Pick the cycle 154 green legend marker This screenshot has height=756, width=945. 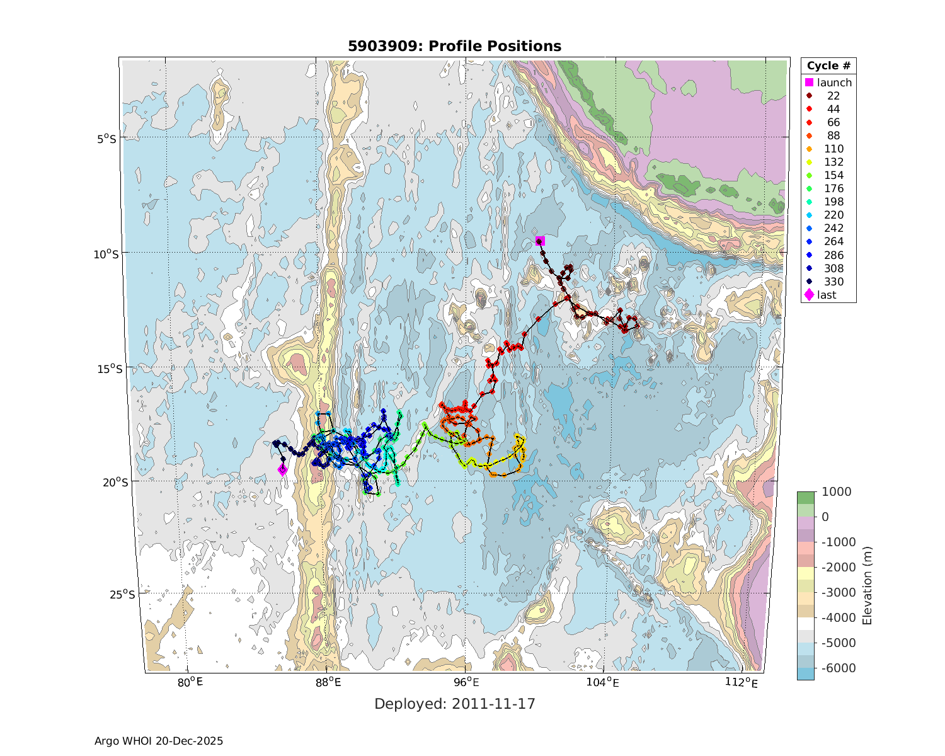pos(810,175)
